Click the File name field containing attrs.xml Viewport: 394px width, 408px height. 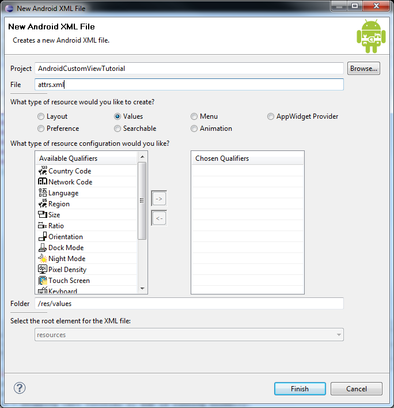[189, 85]
